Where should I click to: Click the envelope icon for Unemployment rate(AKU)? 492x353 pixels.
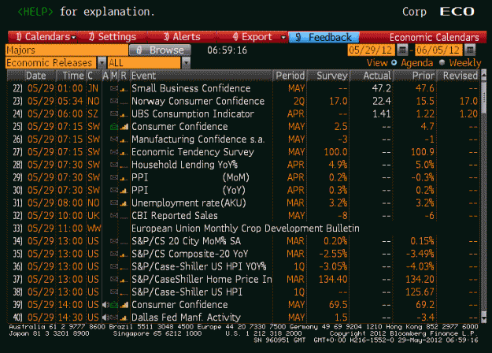(x=114, y=203)
